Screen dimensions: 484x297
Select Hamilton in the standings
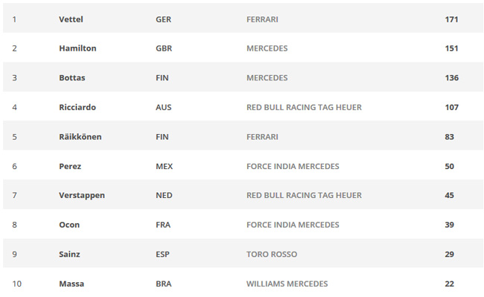[77, 48]
